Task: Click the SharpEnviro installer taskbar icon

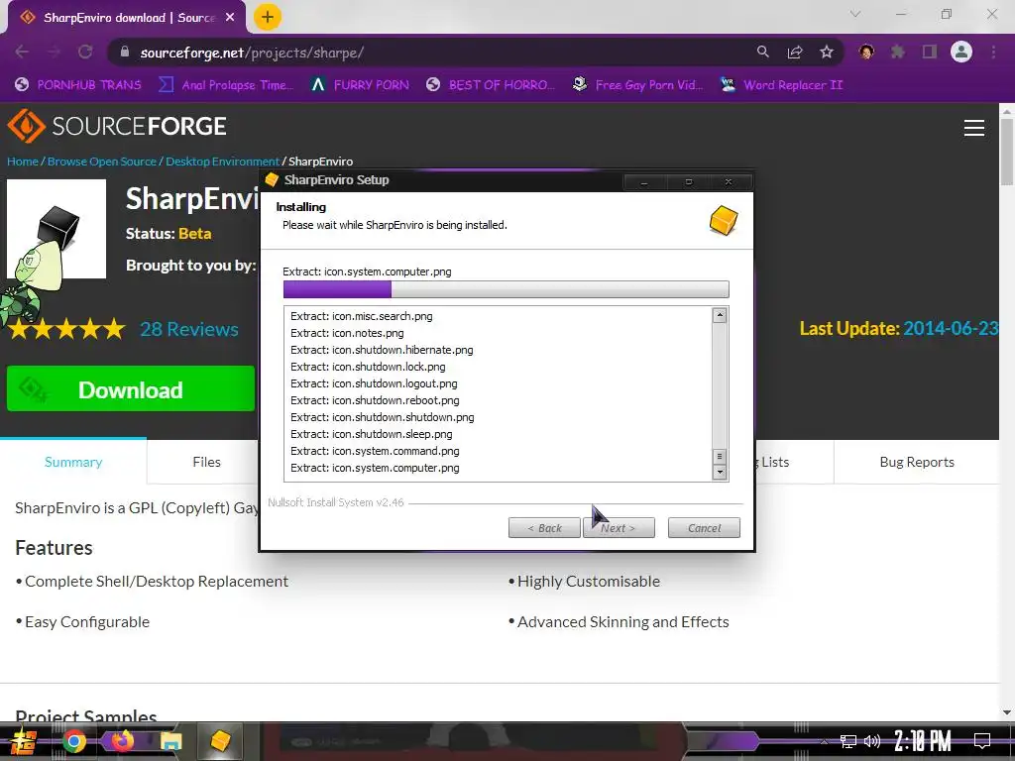Action: (221, 741)
